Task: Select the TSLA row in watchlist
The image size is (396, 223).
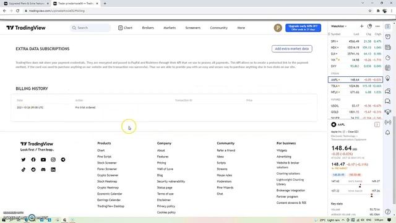Action: pos(355,86)
